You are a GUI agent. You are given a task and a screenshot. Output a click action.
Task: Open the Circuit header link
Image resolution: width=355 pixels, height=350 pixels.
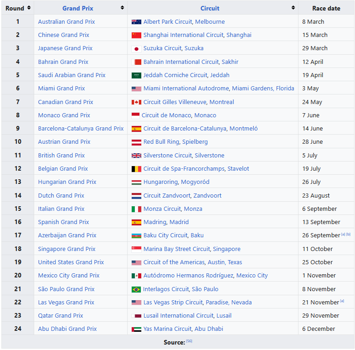coord(210,8)
